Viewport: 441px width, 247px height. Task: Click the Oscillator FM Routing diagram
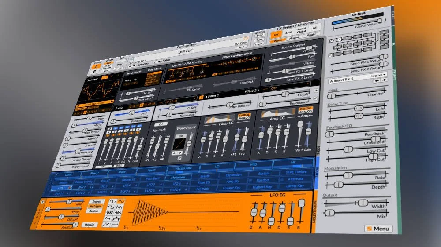[187, 73]
